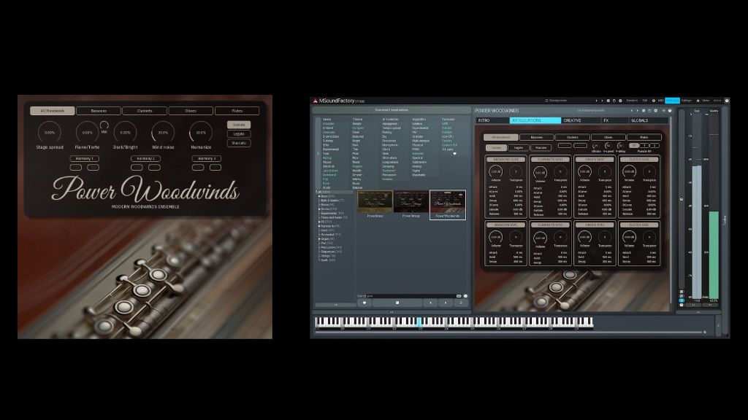
Task: Click the eye icon in Power Woodwinds header
Action: coord(663,111)
